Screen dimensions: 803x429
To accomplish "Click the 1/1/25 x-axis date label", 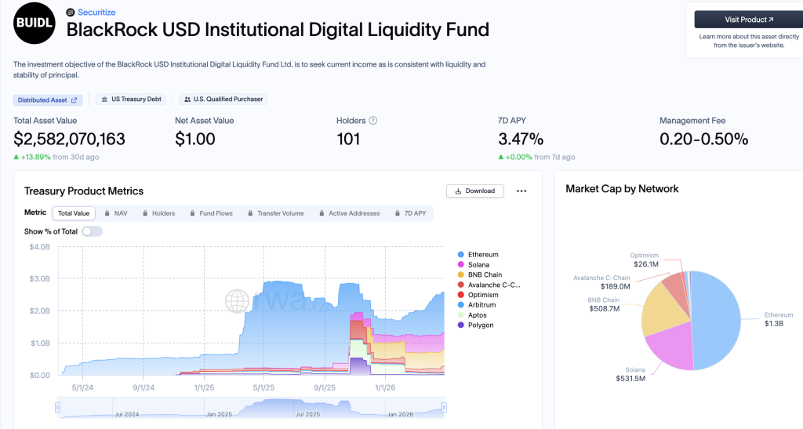I will coord(204,388).
